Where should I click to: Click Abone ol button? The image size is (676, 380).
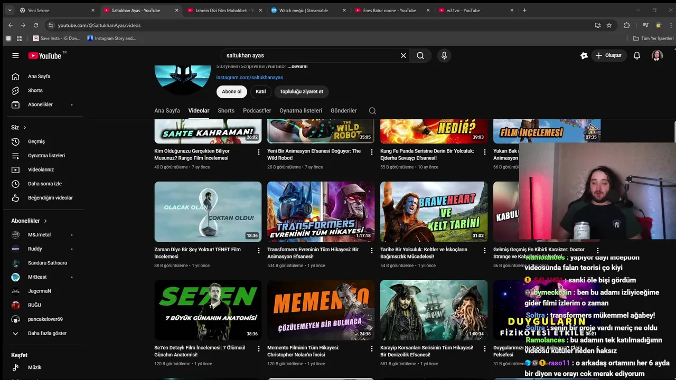click(x=231, y=91)
